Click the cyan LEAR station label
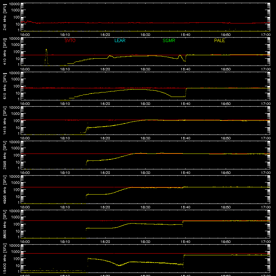The width and height of the screenshot is (276, 276). 120,40
